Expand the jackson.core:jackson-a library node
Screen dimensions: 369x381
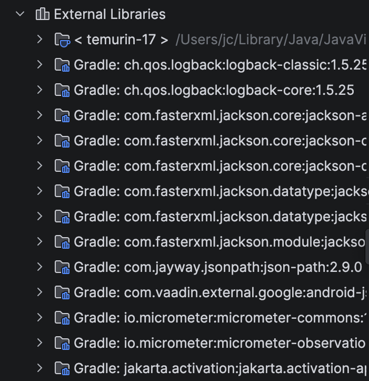coord(40,115)
